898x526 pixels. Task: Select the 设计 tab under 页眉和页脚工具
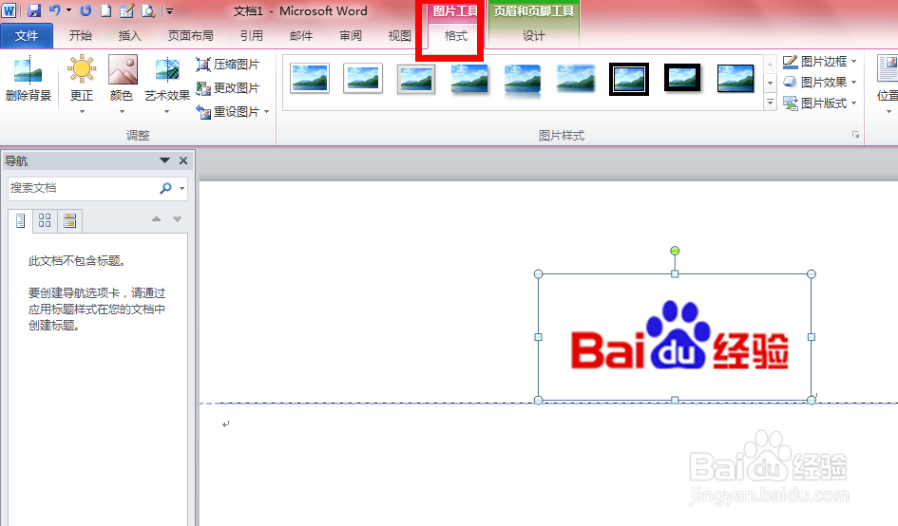point(533,36)
